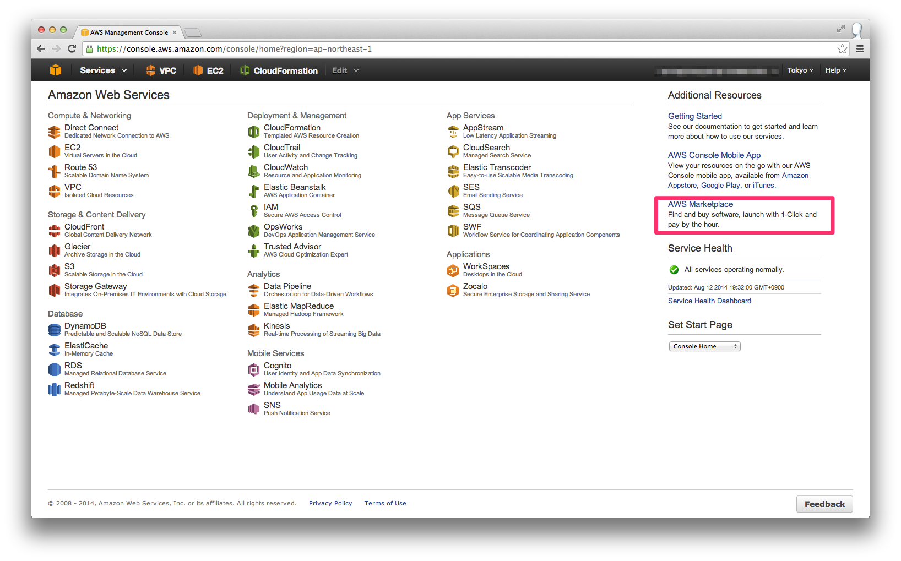Open the Getting Started link
This screenshot has width=901, height=561.
click(x=694, y=116)
